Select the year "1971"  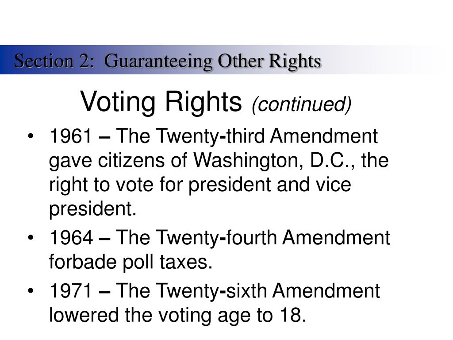tap(71, 291)
